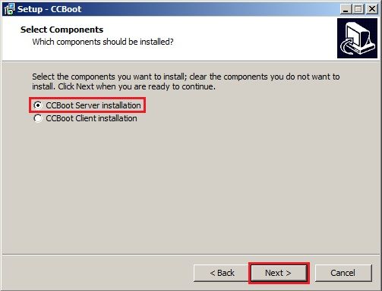Image resolution: width=382 pixels, height=291 pixels.
Task: Click the 'CCBoot Server installation' label text
Action: (93, 105)
